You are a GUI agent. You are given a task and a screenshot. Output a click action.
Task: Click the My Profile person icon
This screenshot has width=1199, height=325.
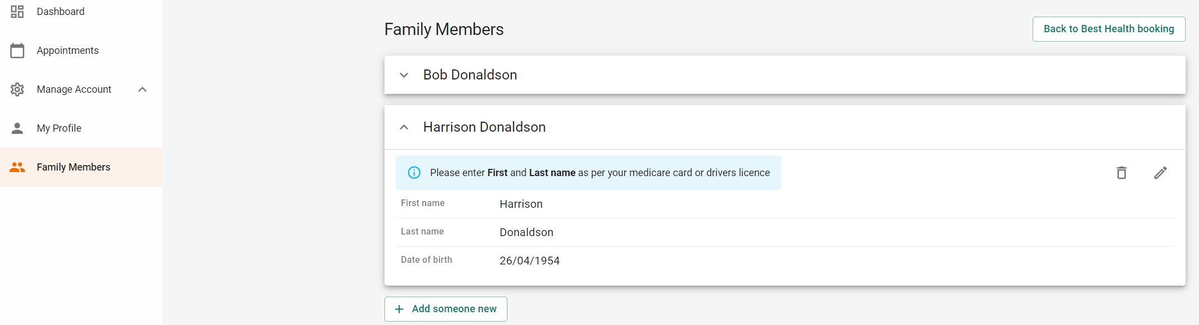(x=17, y=128)
